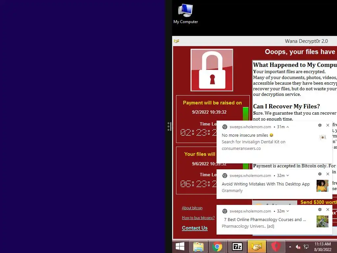The width and height of the screenshot is (337, 253).
Task: Close the No more insecure smiles notification
Action: point(328,125)
